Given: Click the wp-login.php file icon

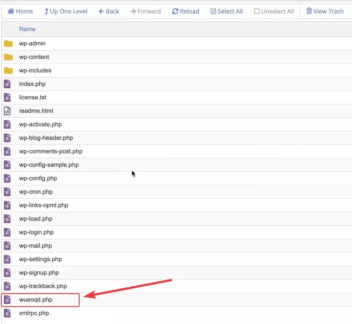Looking at the screenshot, I should click(7, 232).
